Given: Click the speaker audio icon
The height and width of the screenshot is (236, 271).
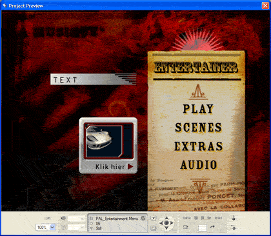Looking at the screenshot, I should 63,219.
